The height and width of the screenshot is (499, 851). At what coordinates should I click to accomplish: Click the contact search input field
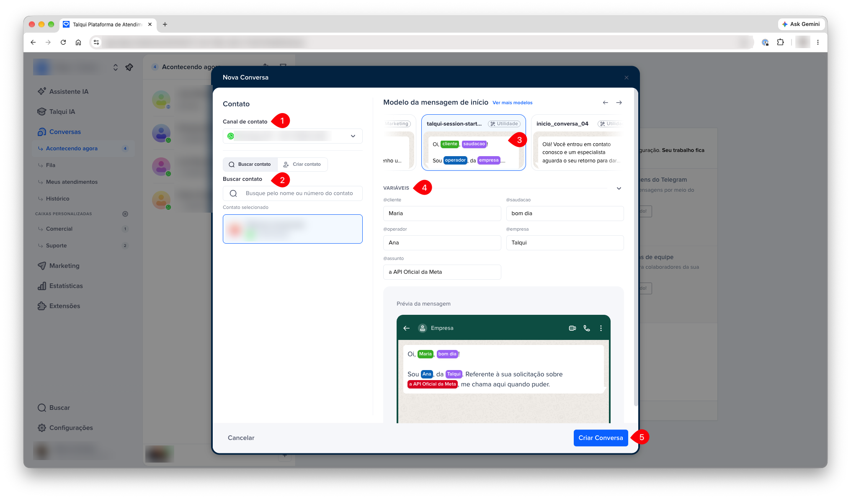[x=293, y=193]
